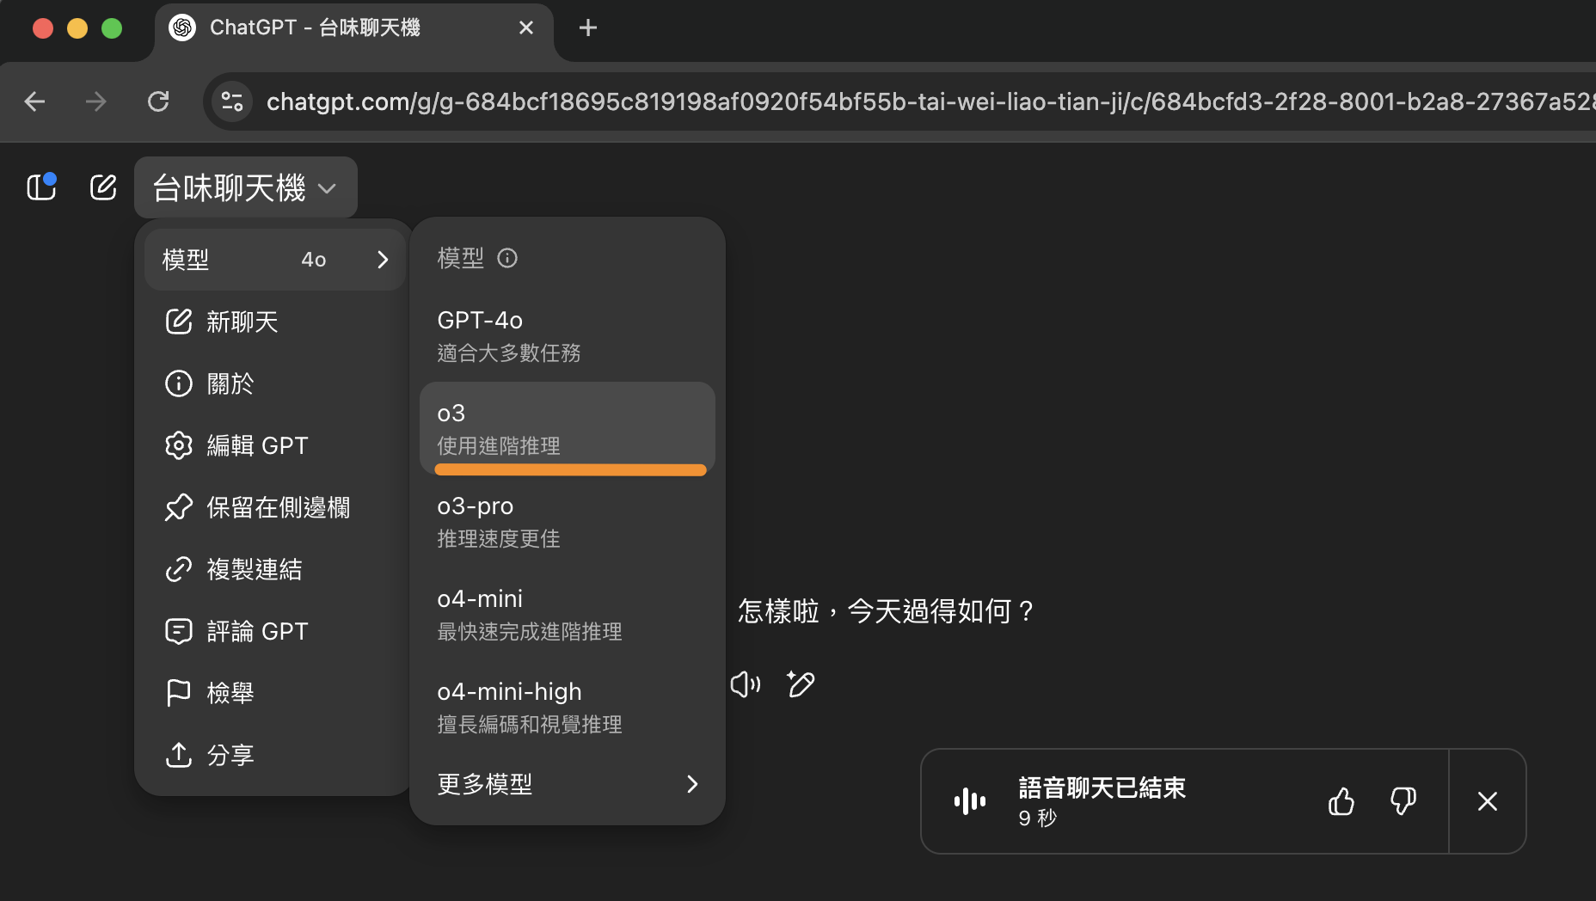Click the link icon beside 複製連結
Viewport: 1596px width, 901px height.
click(x=178, y=569)
